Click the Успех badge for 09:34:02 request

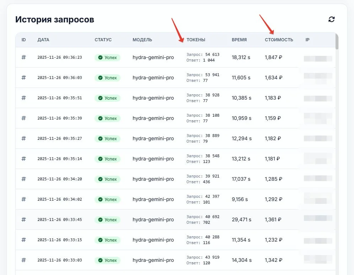(107, 200)
